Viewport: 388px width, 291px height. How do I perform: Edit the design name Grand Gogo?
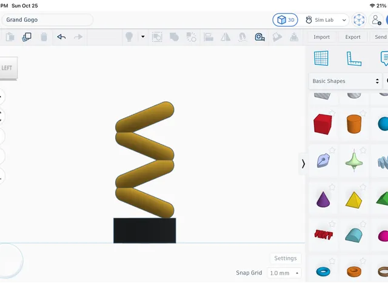47,20
